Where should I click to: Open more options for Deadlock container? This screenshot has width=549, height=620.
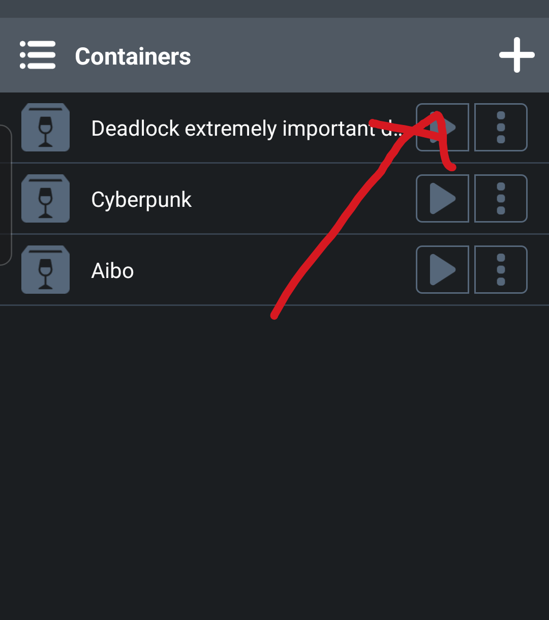[501, 128]
